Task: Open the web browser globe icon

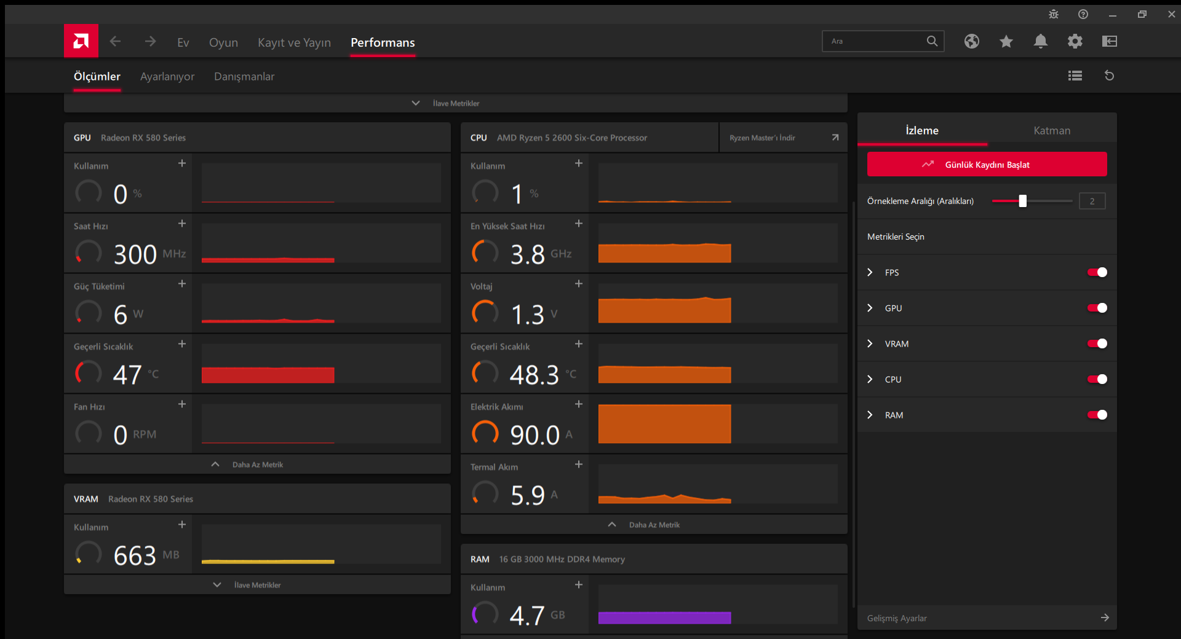Action: (x=972, y=41)
